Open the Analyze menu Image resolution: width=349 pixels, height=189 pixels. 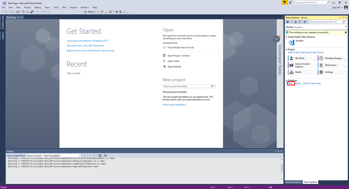[73, 7]
